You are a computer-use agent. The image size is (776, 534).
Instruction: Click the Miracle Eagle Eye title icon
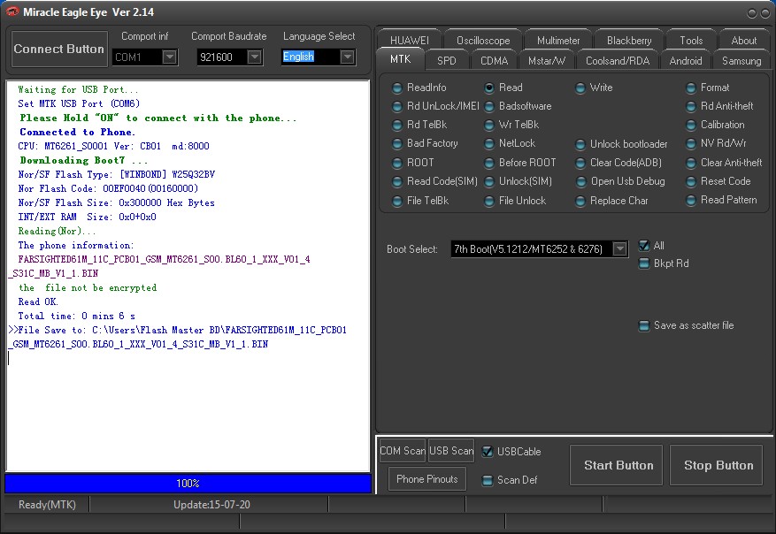12,11
